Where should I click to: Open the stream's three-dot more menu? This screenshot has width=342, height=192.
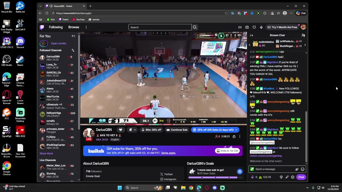click(240, 136)
